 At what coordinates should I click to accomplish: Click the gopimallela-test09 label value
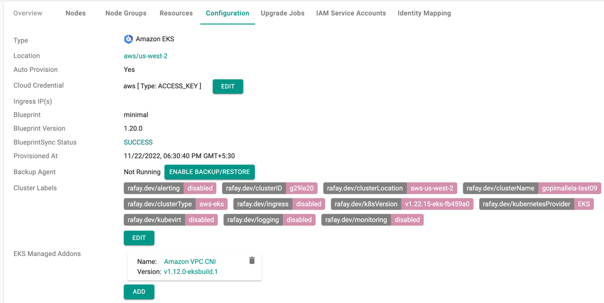point(570,188)
